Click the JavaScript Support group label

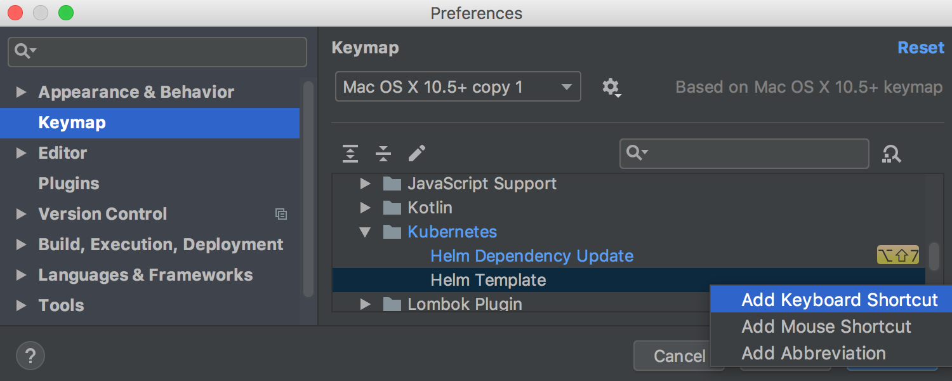482,184
